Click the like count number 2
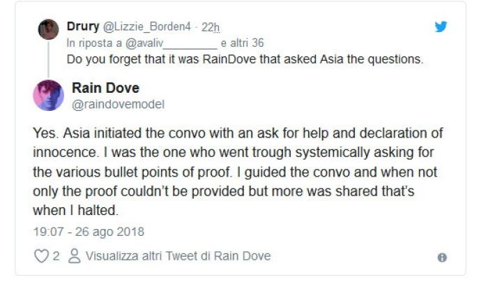This screenshot has width=495, height=282. 56,256
